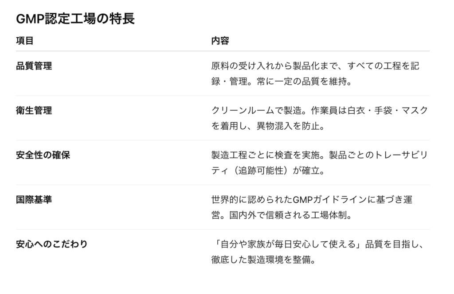The height and width of the screenshot is (294, 454).
Task: Click the quote 「自分や家族が毎日安心して使える」
Action: point(286,244)
